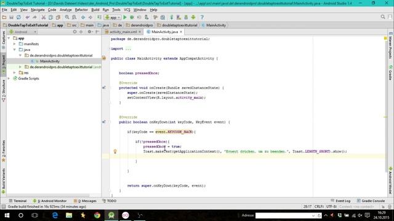Viewport: 394px width, 221px height.
Task: Open the Android Monitor tool window
Action: tap(50, 201)
